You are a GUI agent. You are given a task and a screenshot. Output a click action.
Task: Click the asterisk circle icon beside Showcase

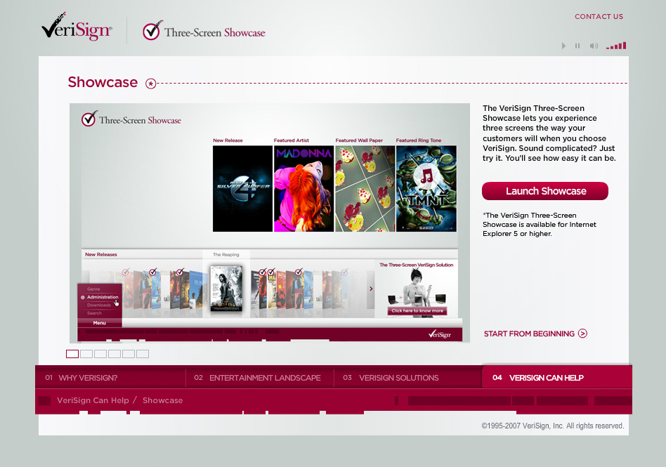(151, 84)
